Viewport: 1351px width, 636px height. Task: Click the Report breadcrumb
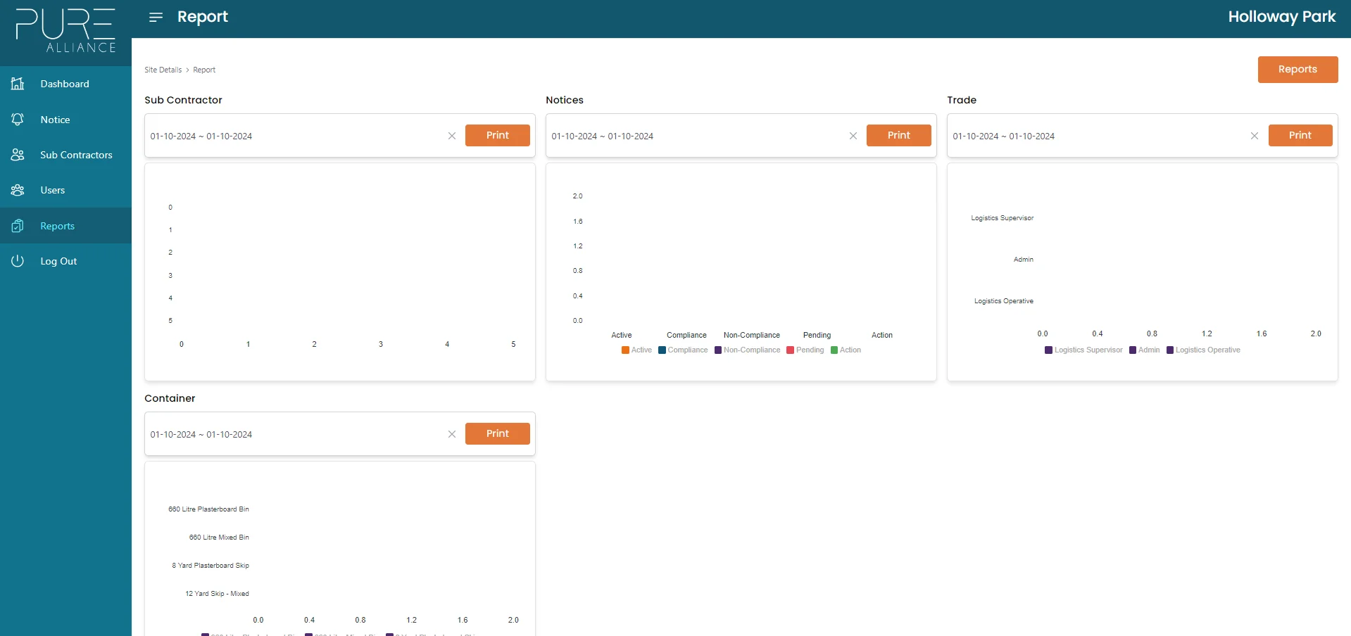[204, 70]
